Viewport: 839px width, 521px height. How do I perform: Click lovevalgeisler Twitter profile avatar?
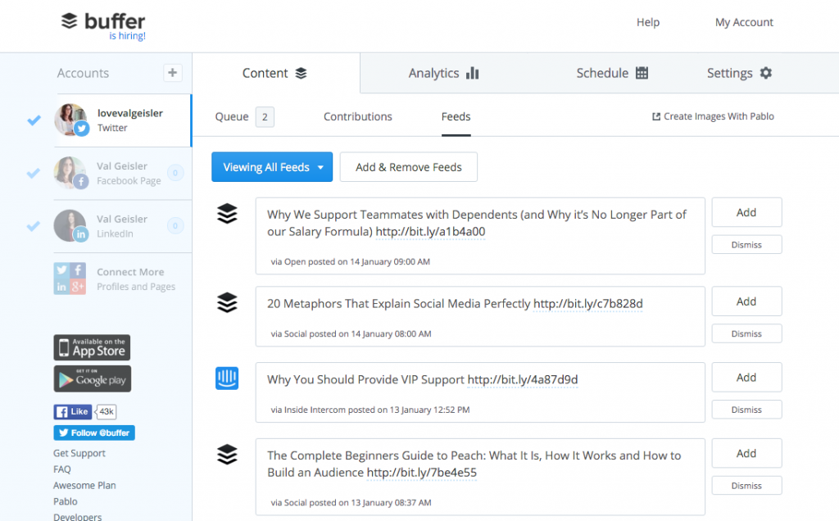70,120
